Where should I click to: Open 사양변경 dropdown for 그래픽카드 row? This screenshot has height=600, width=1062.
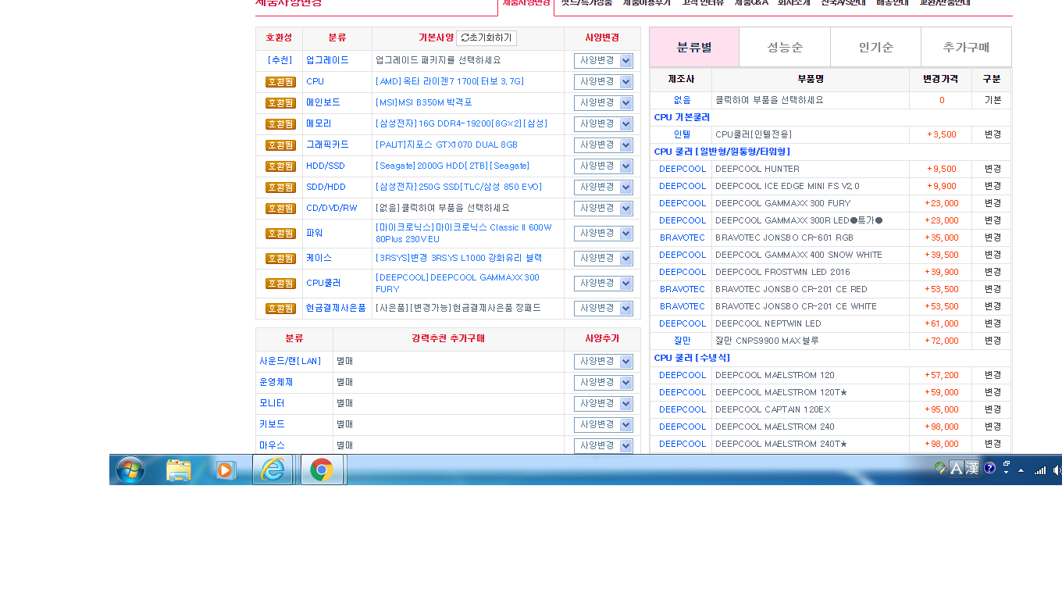tap(603, 145)
